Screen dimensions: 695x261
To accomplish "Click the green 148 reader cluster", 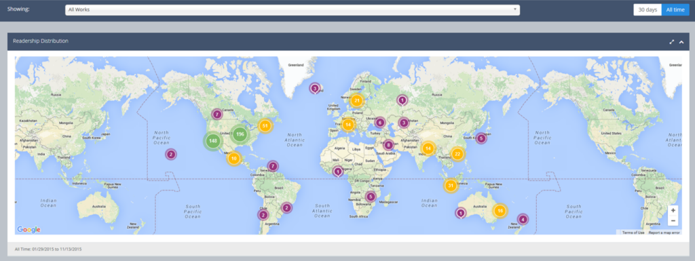I will pos(213,141).
